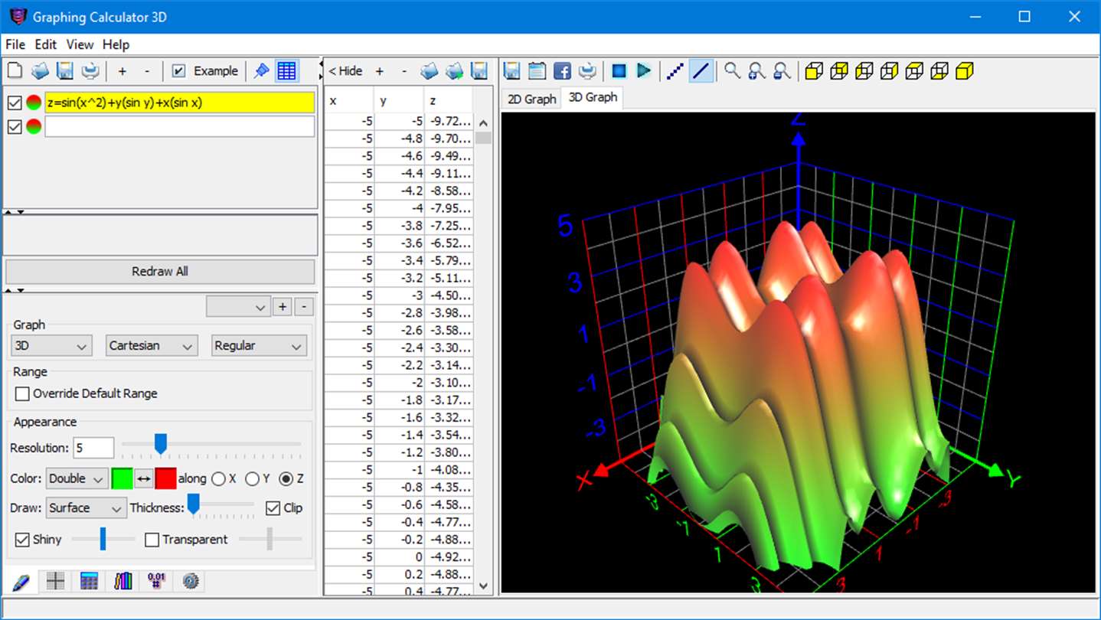Click the Hide table button
Screen dimensions: 1101x620
click(345, 71)
